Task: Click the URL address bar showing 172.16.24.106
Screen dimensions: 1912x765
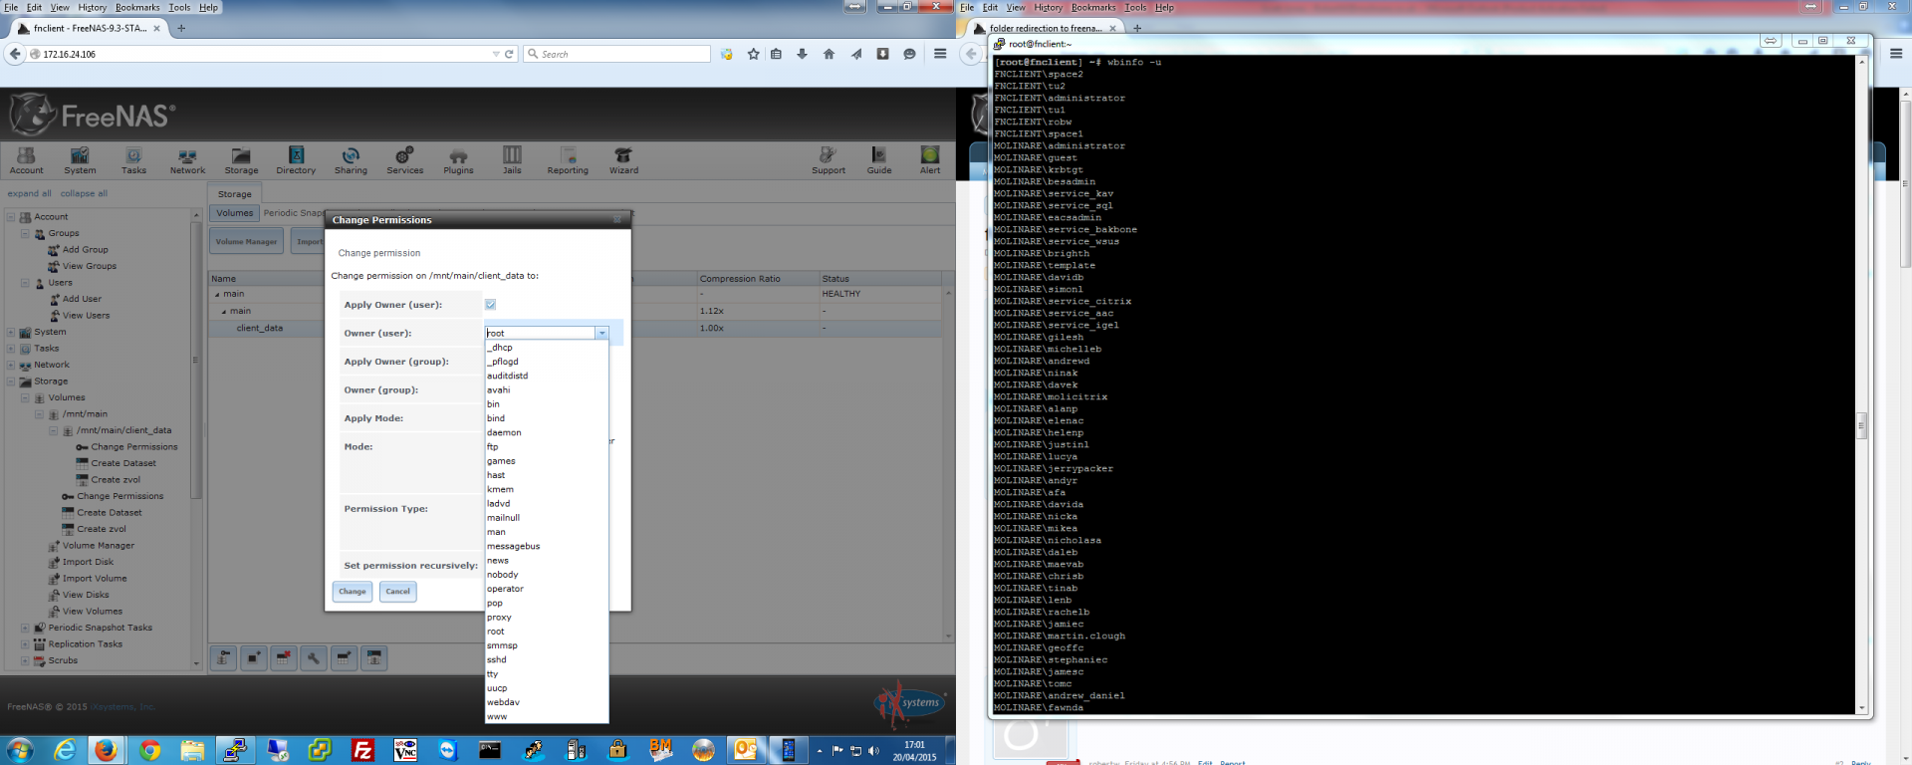Action: click(x=264, y=54)
